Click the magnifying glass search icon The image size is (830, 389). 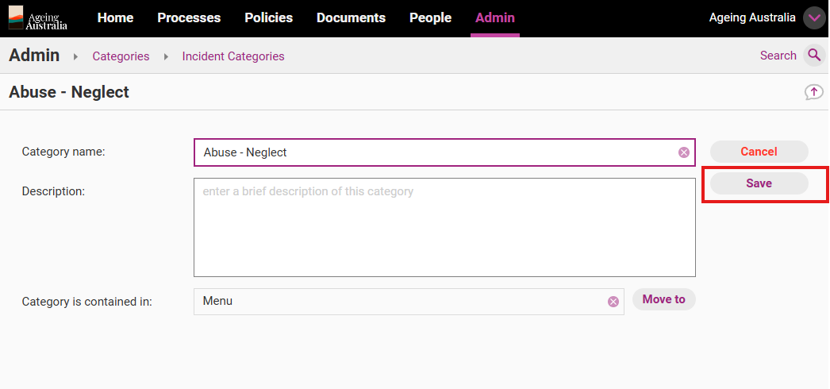pos(814,56)
